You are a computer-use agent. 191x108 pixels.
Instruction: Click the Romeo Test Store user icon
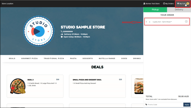[144, 4]
